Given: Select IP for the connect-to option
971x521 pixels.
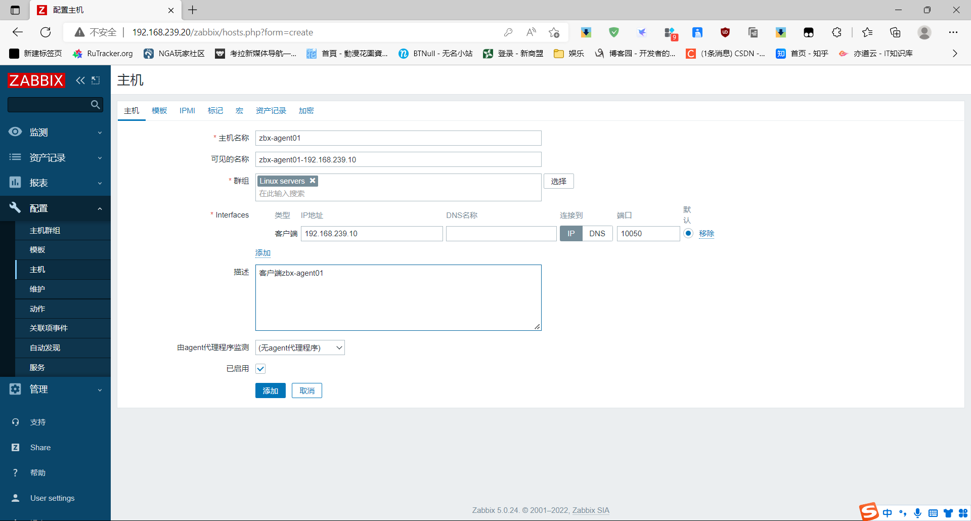Looking at the screenshot, I should coord(571,234).
